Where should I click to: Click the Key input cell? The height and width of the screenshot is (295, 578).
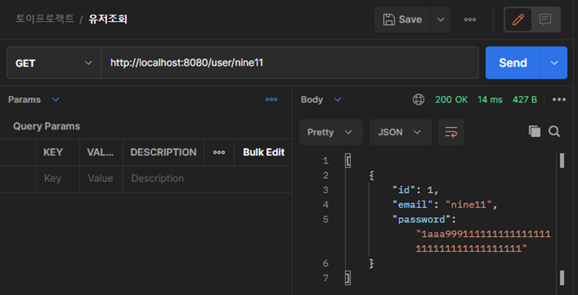click(58, 178)
